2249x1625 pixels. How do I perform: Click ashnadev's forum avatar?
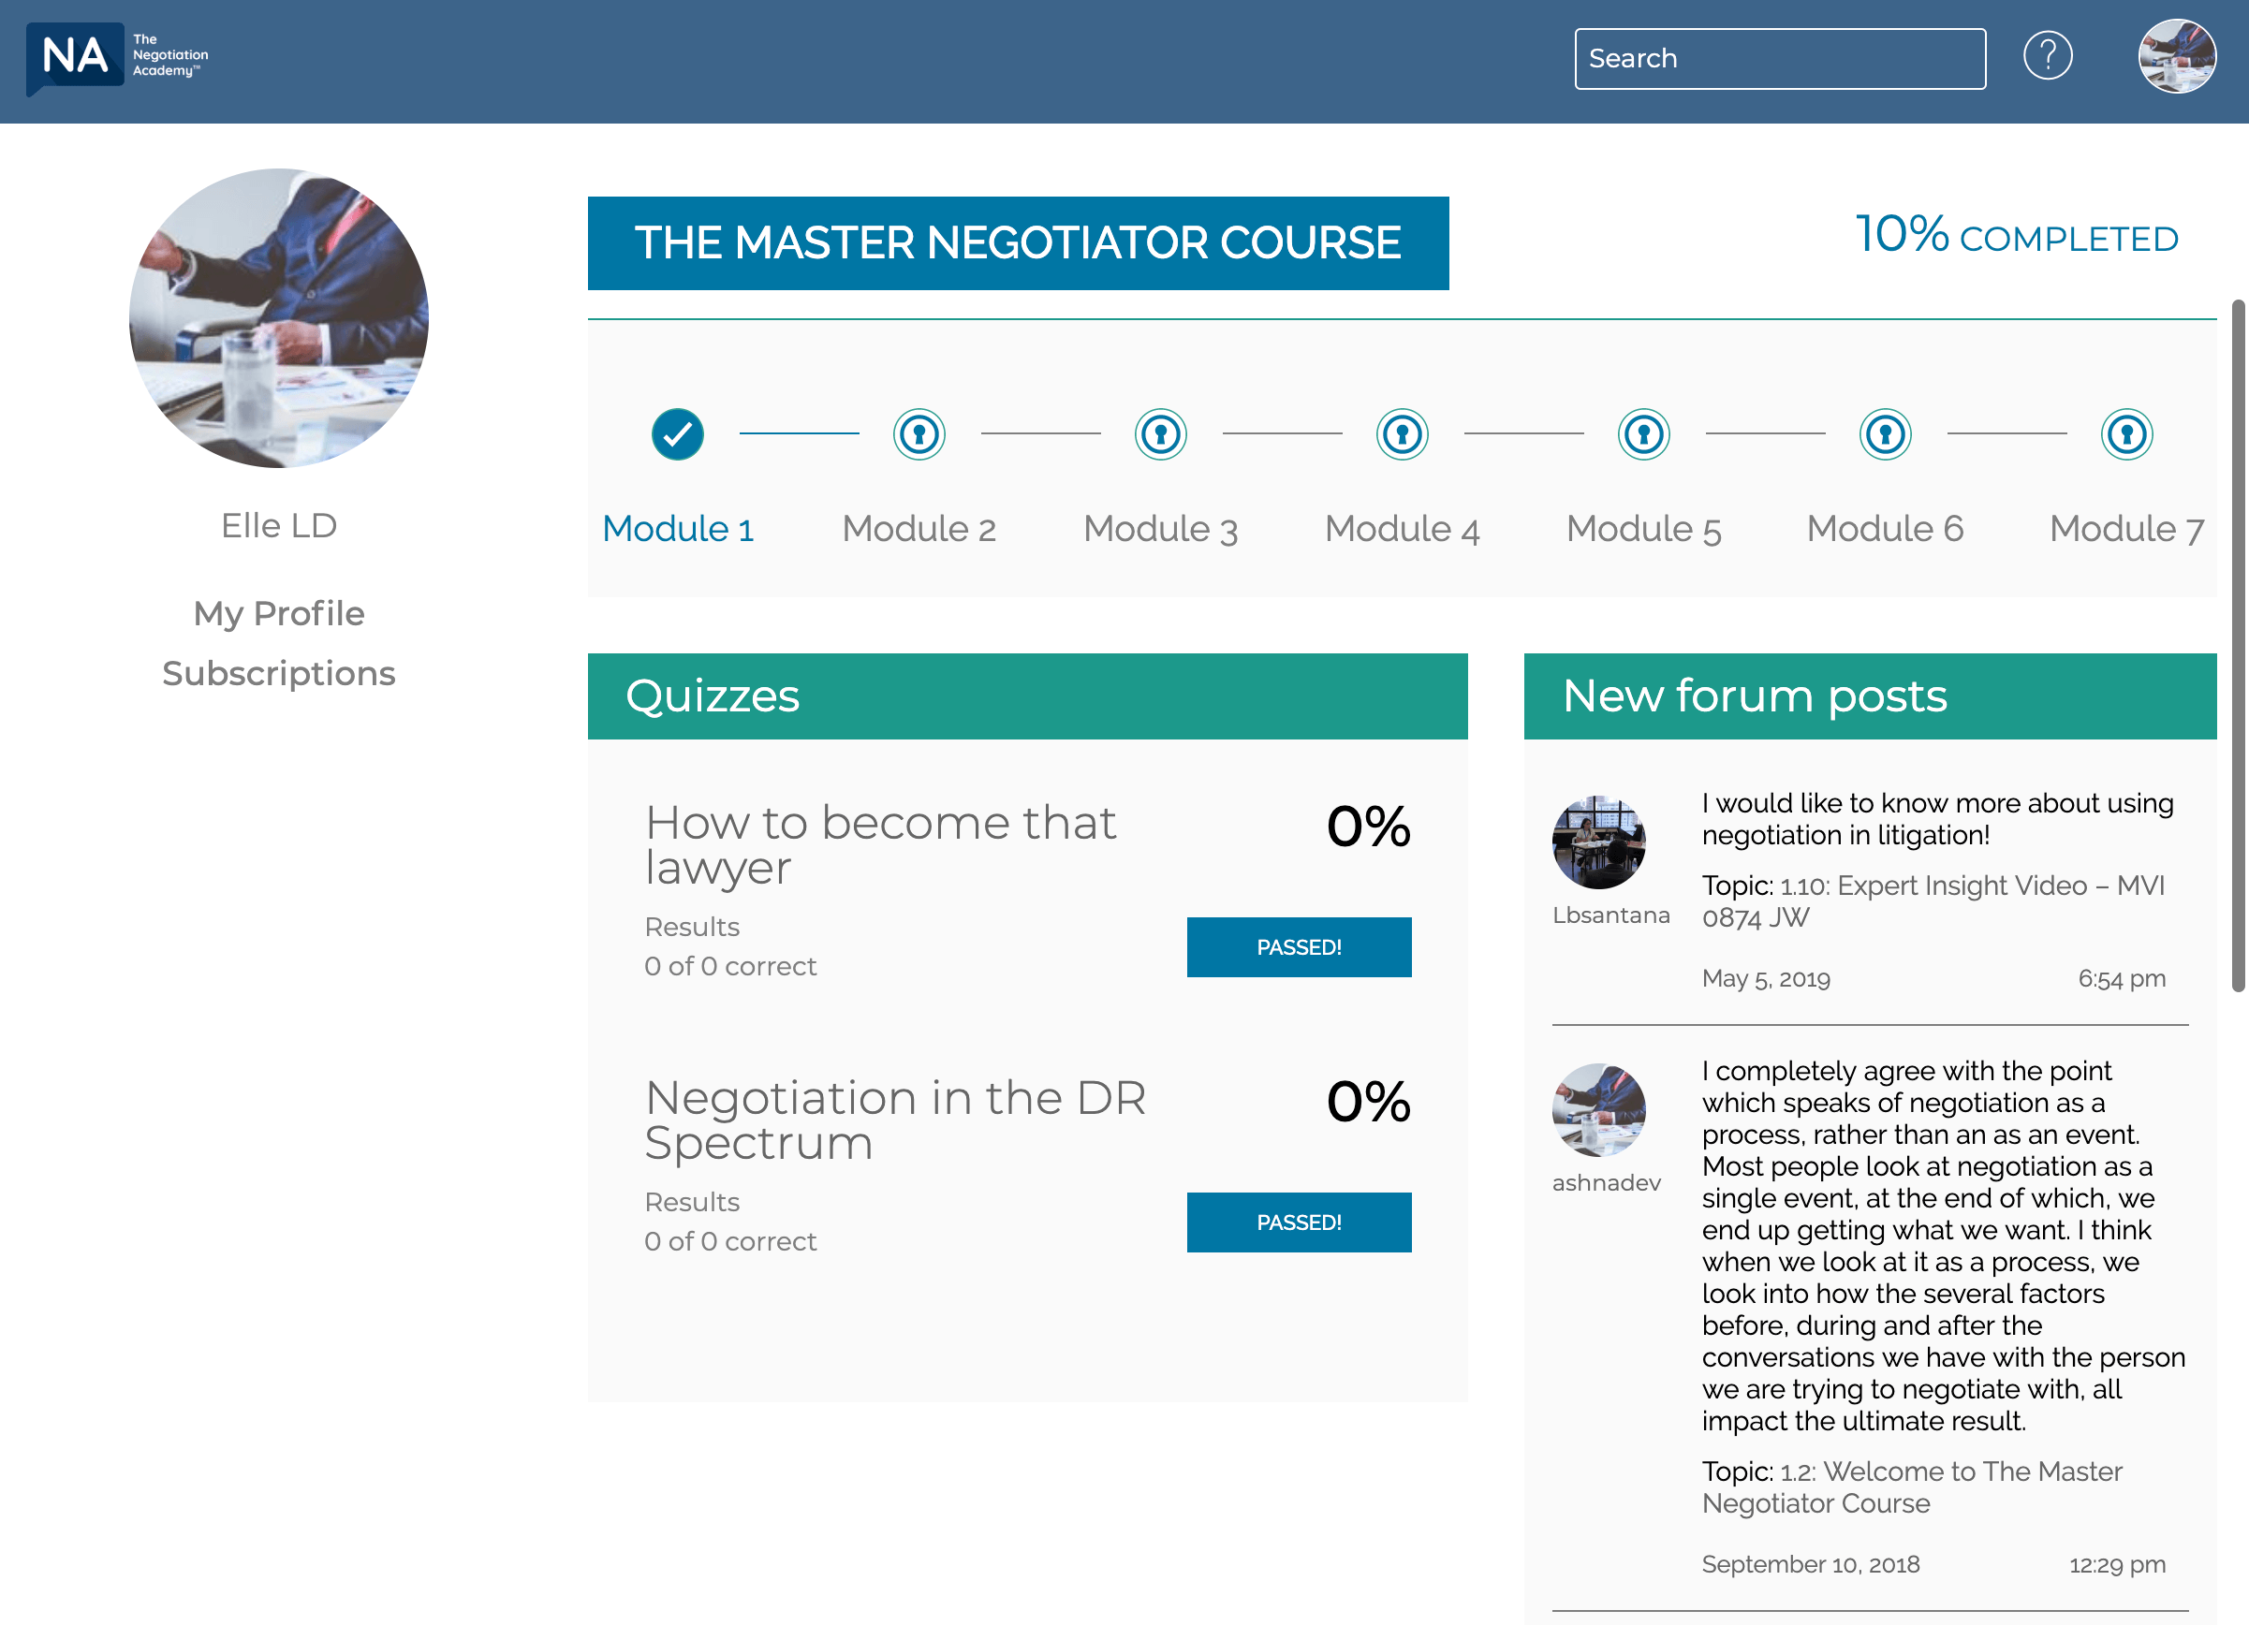tap(1598, 1109)
